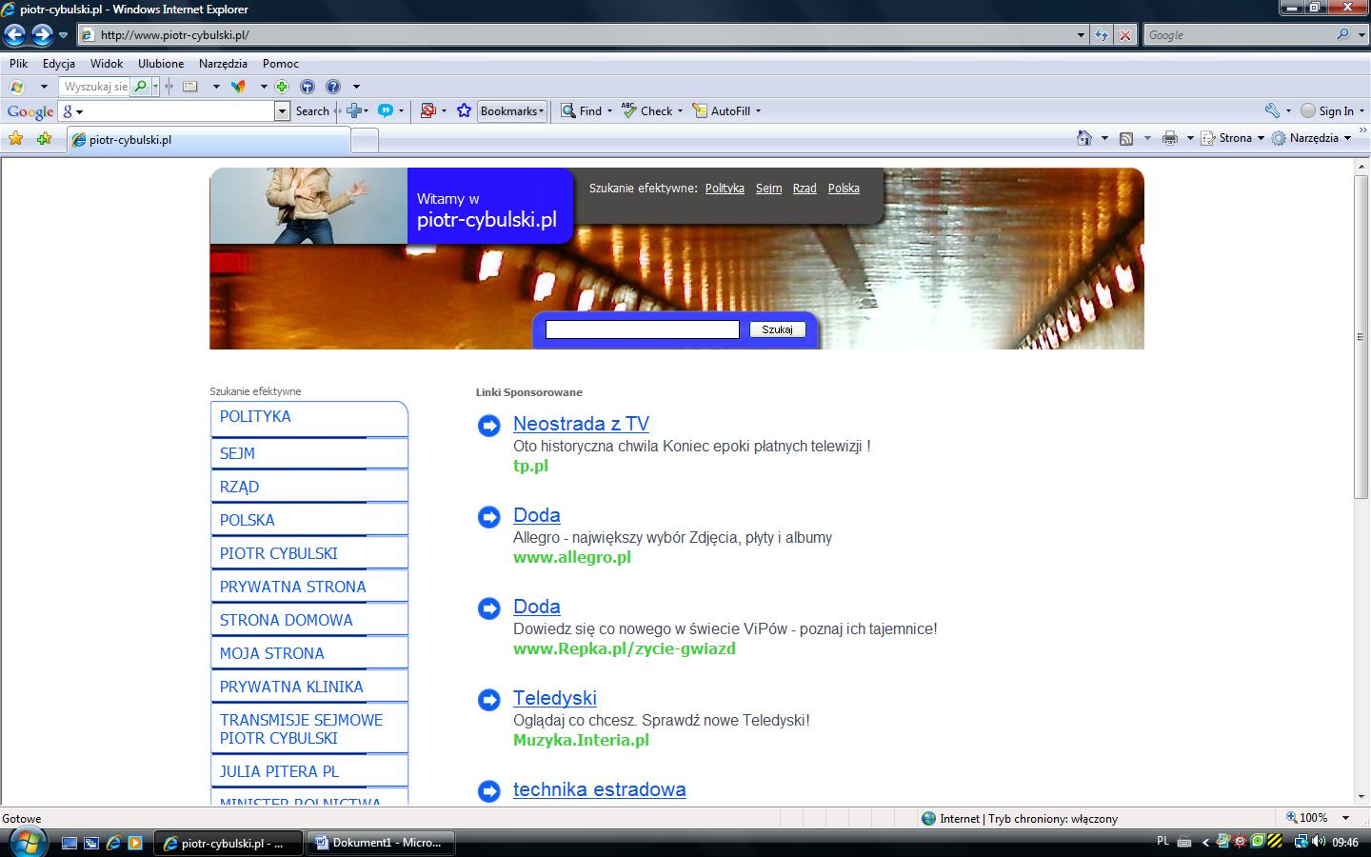Image resolution: width=1371 pixels, height=857 pixels.
Task: Click the Windows Live toolbar logo icon
Action: [x=16, y=87]
